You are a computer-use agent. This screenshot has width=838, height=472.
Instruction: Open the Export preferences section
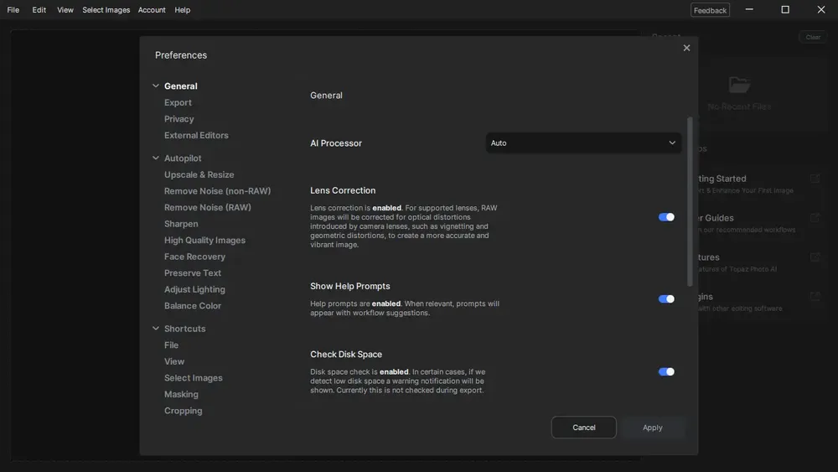tap(178, 103)
